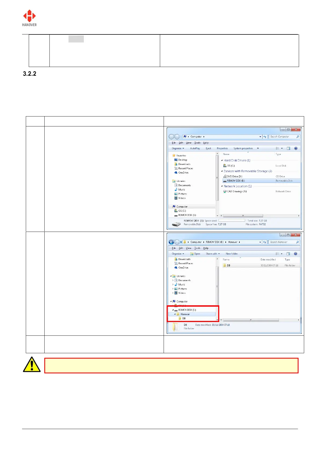
Task: Open Organize dropdown in the Computer window
Action: (178, 148)
